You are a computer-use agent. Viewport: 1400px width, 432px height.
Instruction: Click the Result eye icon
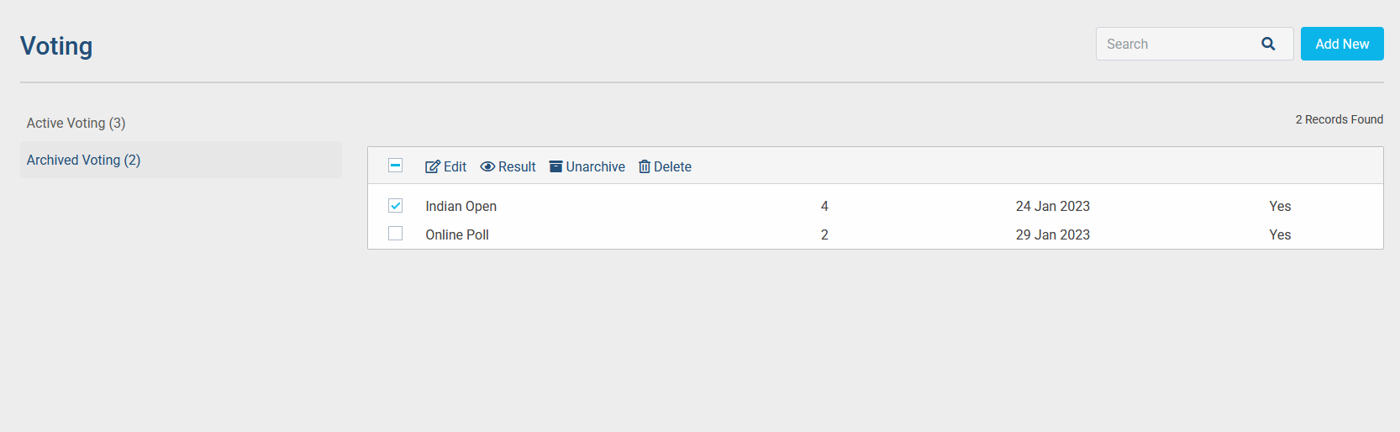point(487,166)
